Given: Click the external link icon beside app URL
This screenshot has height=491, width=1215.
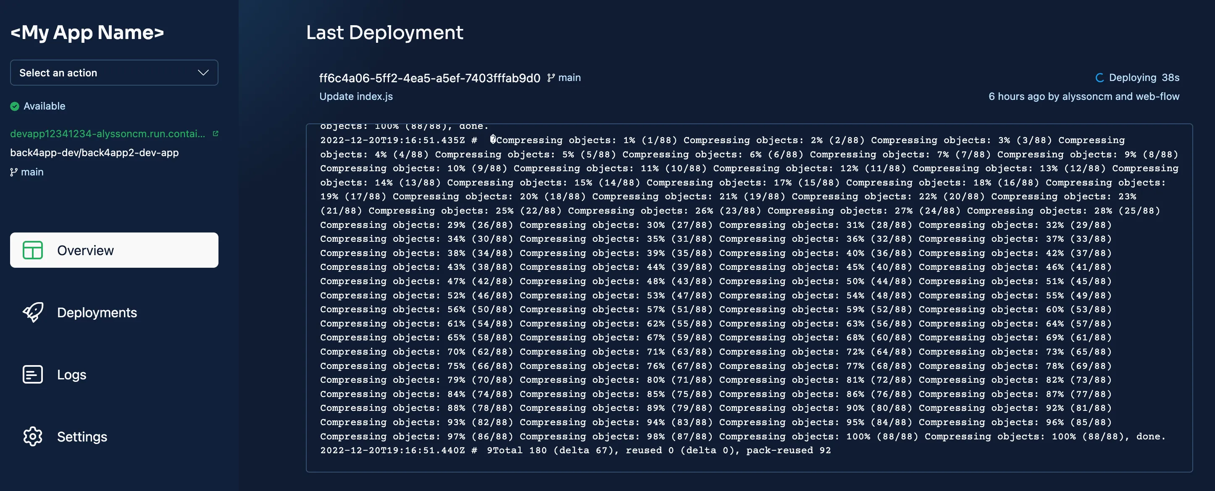Looking at the screenshot, I should tap(216, 134).
